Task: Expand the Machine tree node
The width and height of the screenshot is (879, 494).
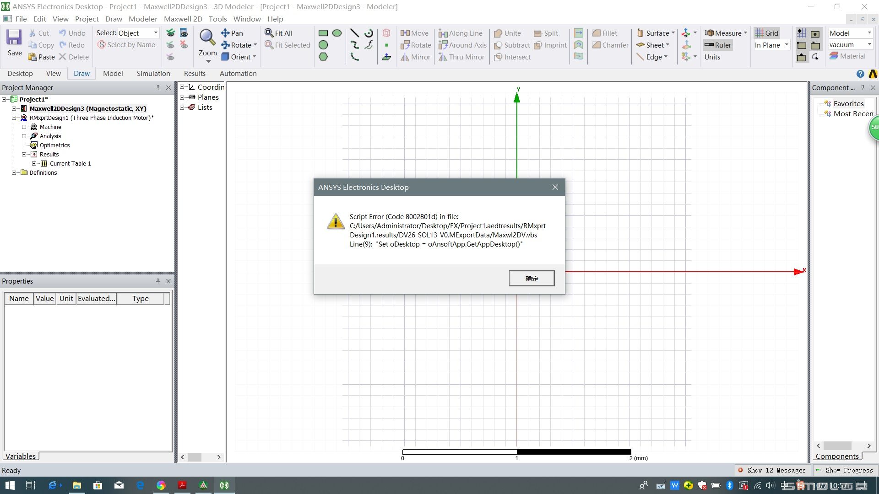Action: tap(24, 127)
